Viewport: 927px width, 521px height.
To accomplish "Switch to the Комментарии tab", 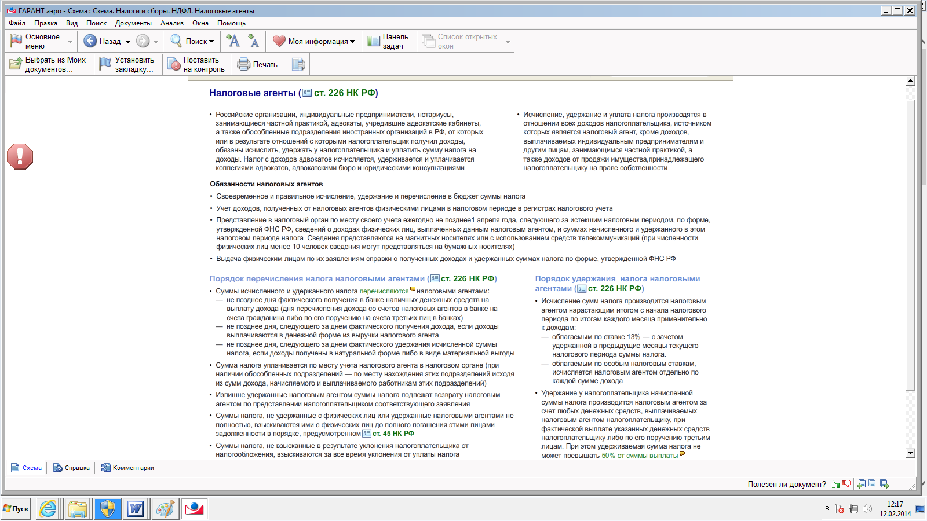I will pos(127,468).
